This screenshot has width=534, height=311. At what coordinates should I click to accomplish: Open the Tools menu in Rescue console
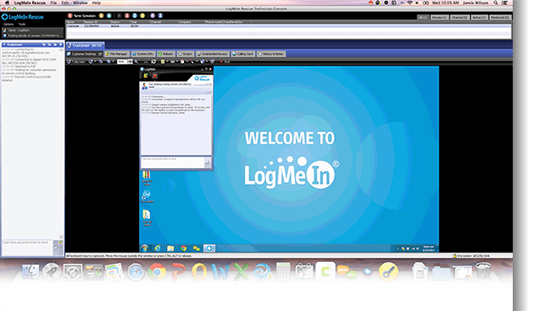(22, 25)
